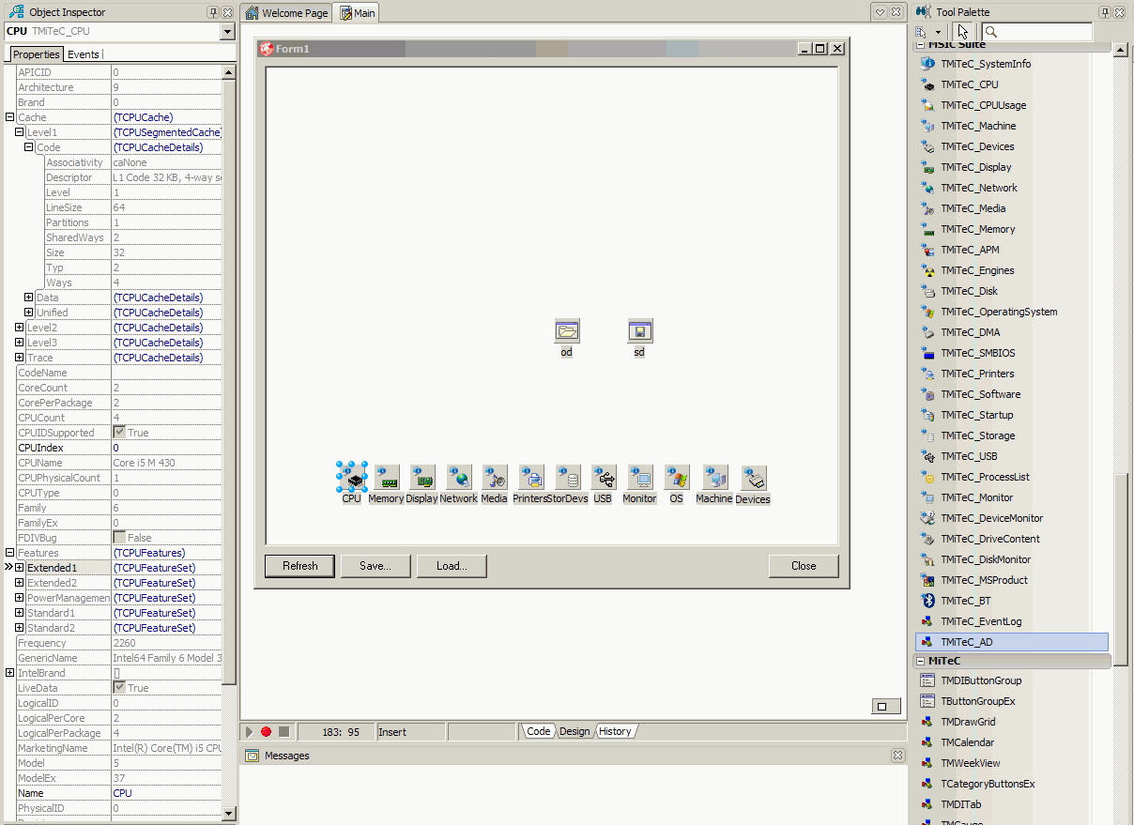Image resolution: width=1134 pixels, height=825 pixels.
Task: Toggle the LiveData checkbox
Action: [119, 688]
